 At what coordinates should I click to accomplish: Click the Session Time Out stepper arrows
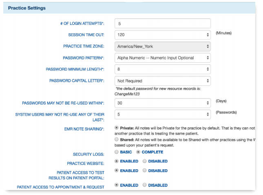pos(208,35)
